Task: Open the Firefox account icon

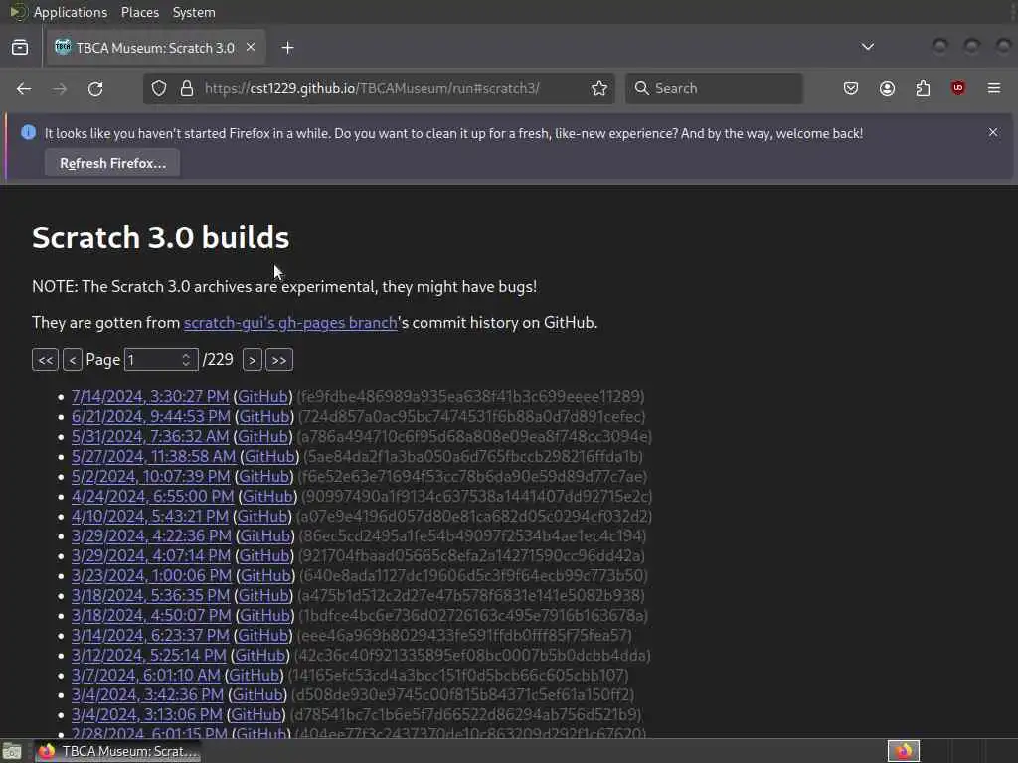Action: coord(887,88)
